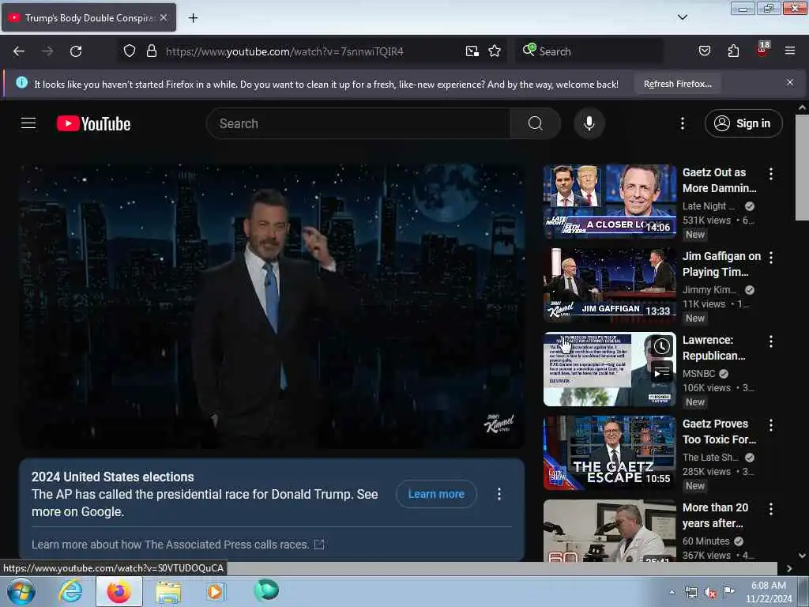
Task: Open the tracking protection shield icon
Action: pos(130,51)
